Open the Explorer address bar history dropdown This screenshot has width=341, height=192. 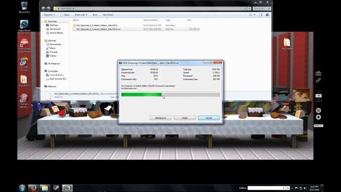(x=245, y=9)
